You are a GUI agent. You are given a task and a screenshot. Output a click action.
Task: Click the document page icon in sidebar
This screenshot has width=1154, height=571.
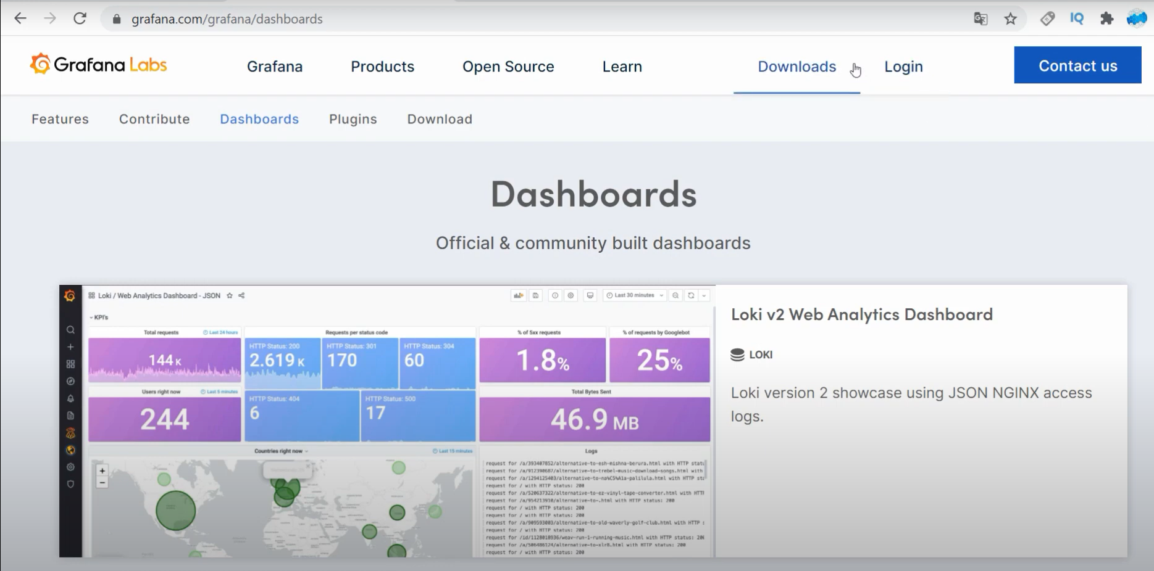click(70, 416)
